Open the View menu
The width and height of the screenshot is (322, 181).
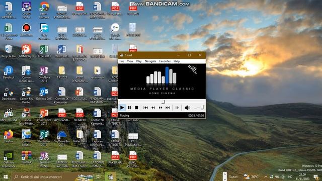(130, 61)
